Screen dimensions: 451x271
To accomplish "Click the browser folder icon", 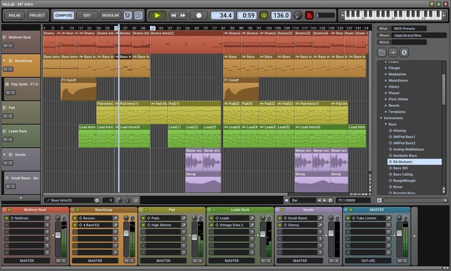I will point(382,53).
